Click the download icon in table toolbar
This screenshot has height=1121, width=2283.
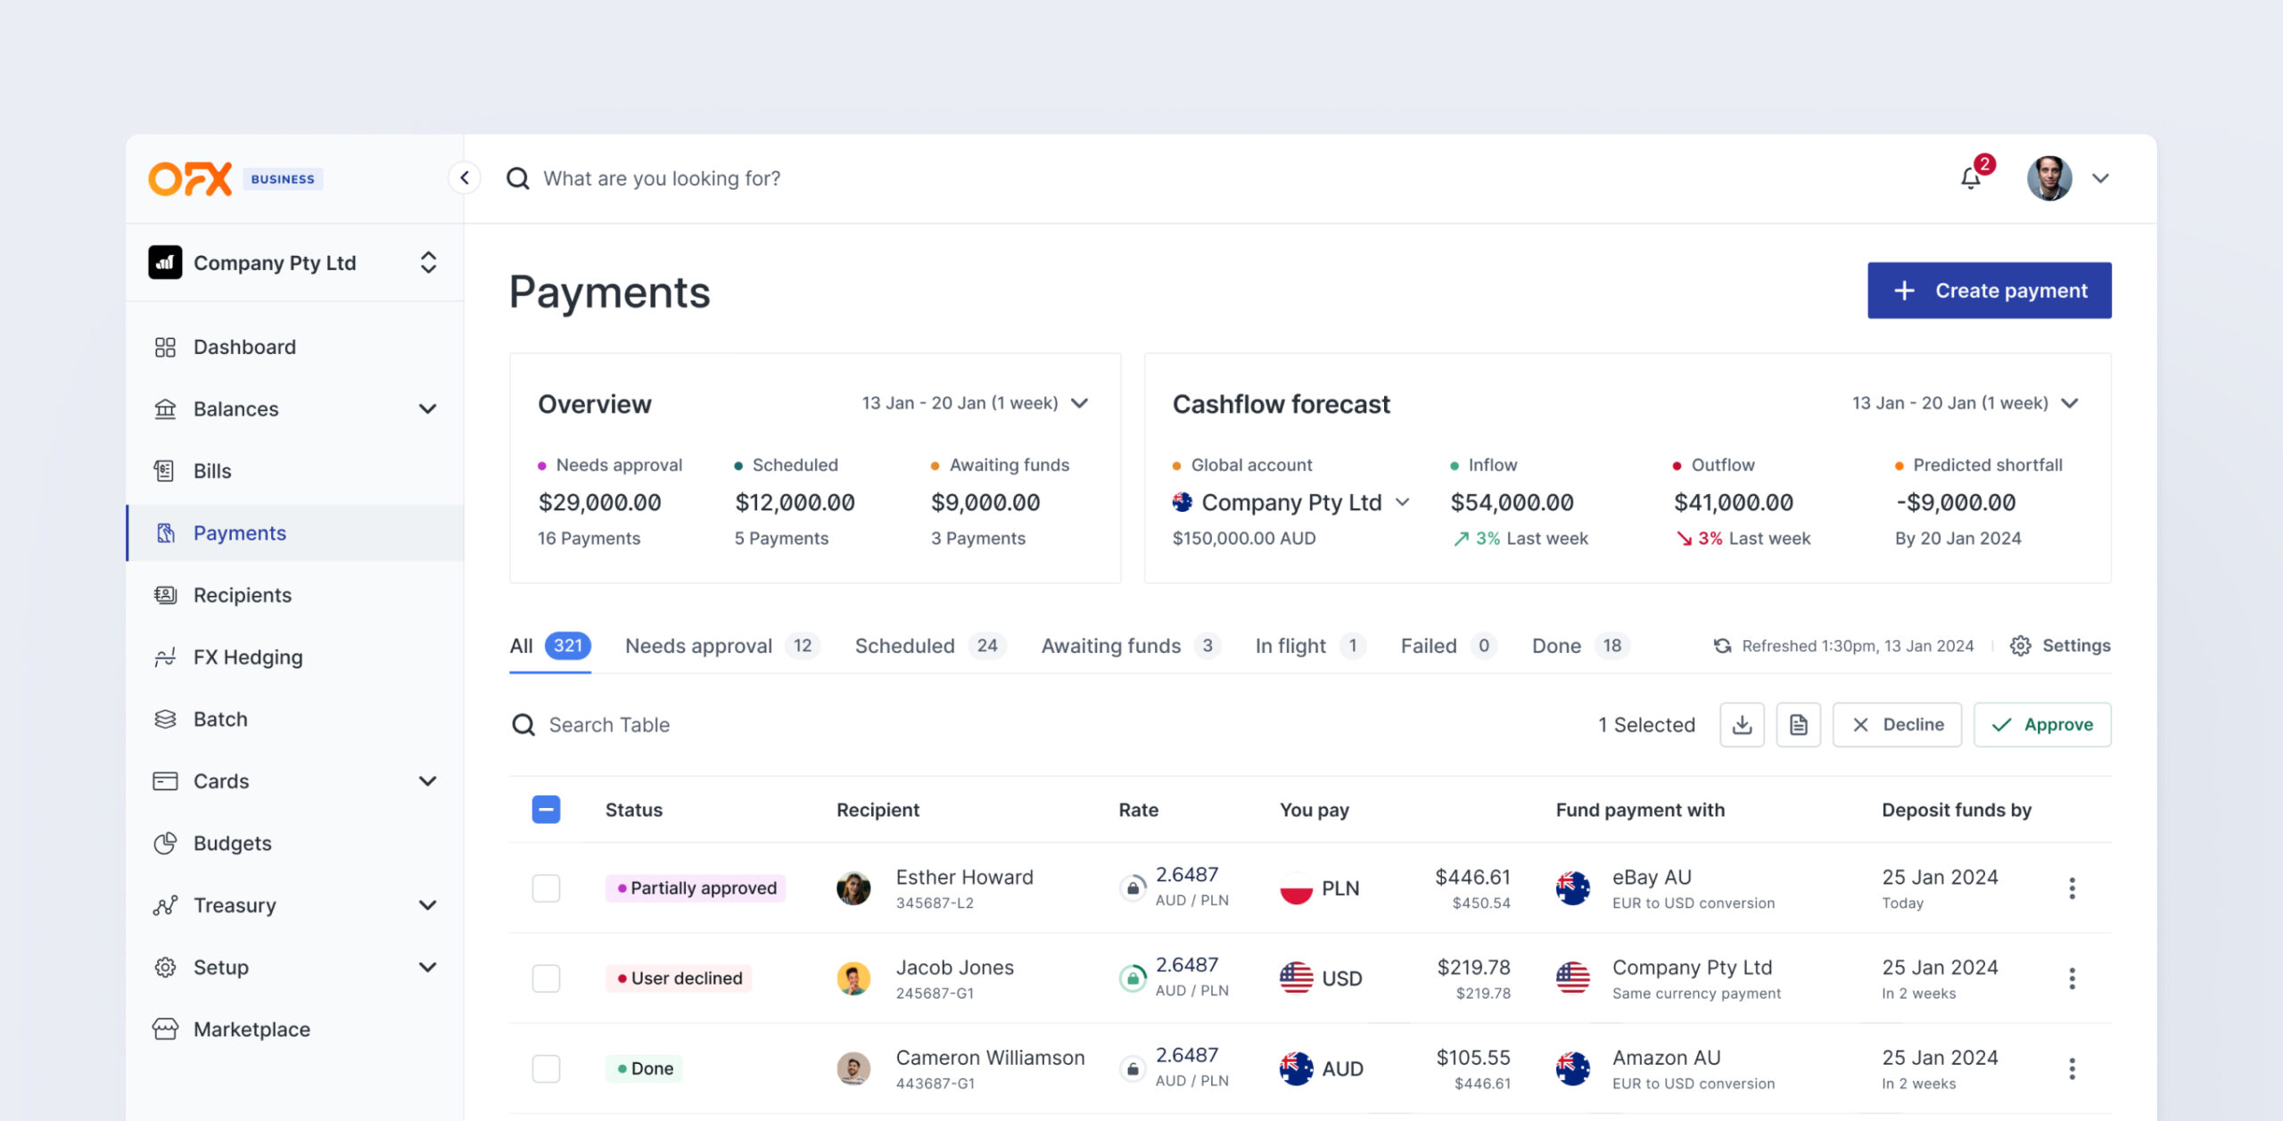[1742, 725]
